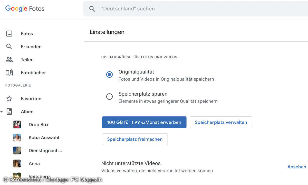Open the Anna album thumbnail
Screen dimensions: 308x185
[x=17, y=163]
